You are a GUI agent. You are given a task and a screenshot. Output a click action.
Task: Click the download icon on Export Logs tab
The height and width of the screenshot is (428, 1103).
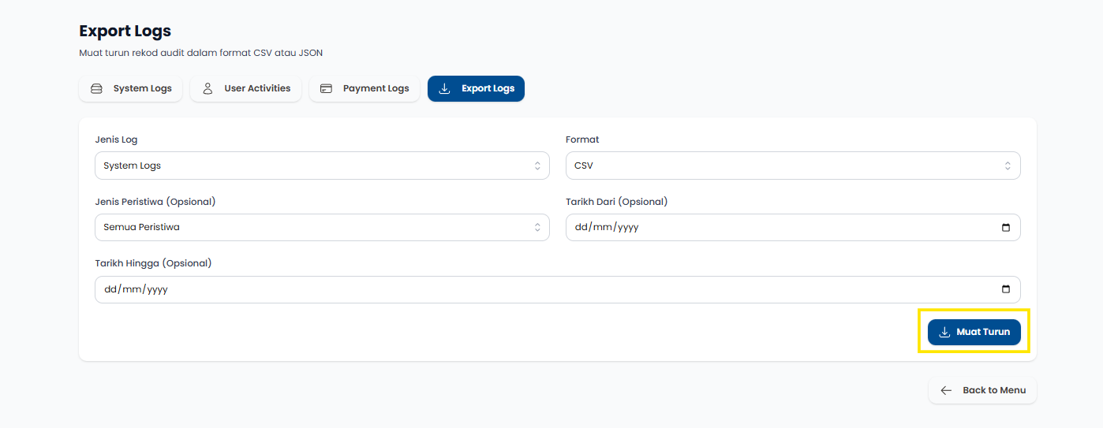[445, 89]
